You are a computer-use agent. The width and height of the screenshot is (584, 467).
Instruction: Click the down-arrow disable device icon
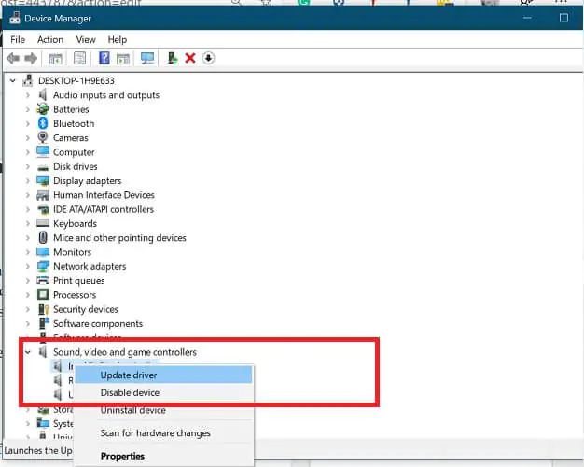[x=209, y=58]
